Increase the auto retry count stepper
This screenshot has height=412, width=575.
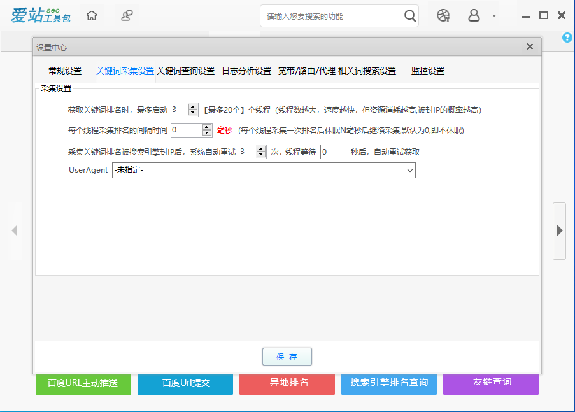click(x=260, y=149)
